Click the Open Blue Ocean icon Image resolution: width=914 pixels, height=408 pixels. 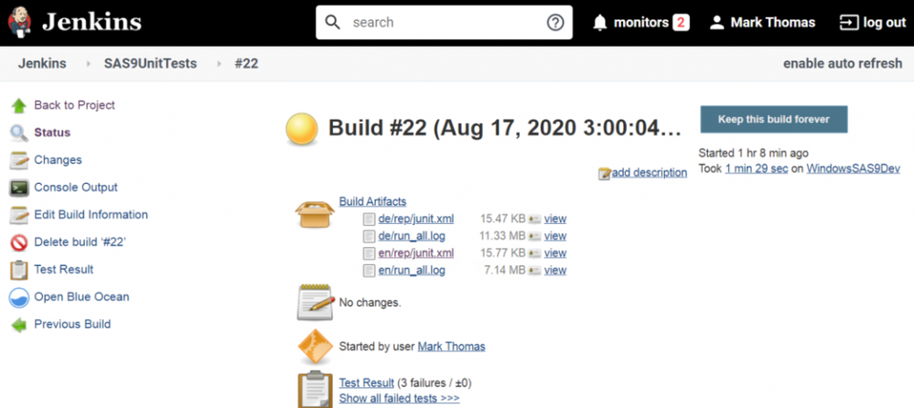point(19,297)
